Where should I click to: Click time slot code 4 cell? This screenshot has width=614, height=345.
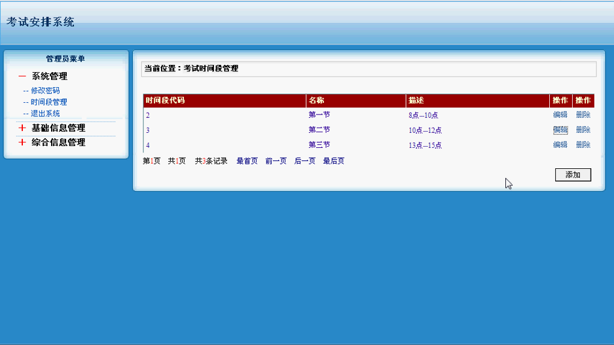[148, 145]
